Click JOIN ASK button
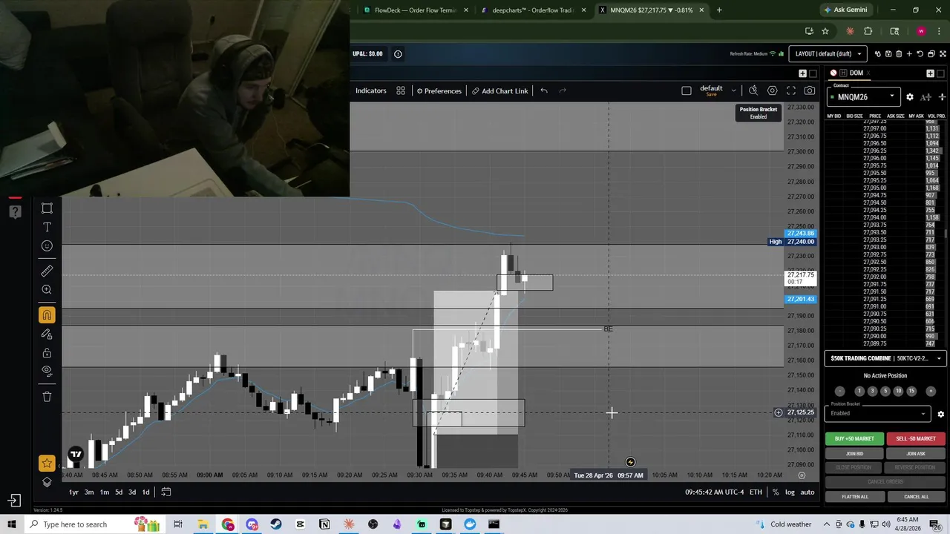Viewport: 950px width, 534px height. click(x=916, y=453)
